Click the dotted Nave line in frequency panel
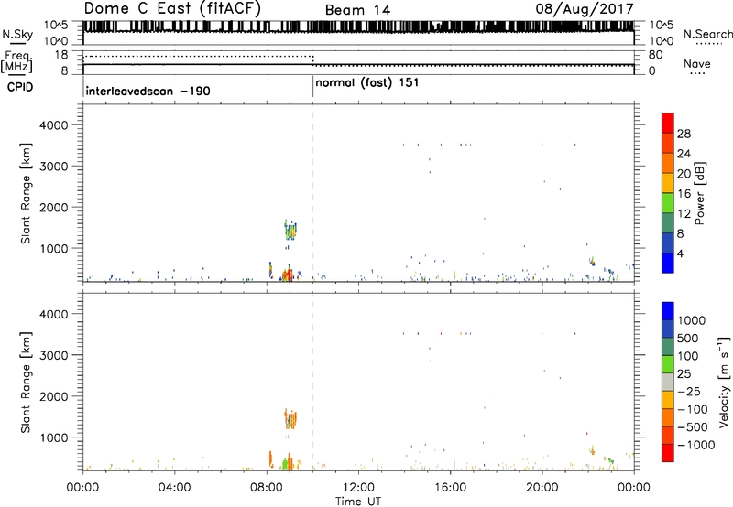 coord(198,57)
